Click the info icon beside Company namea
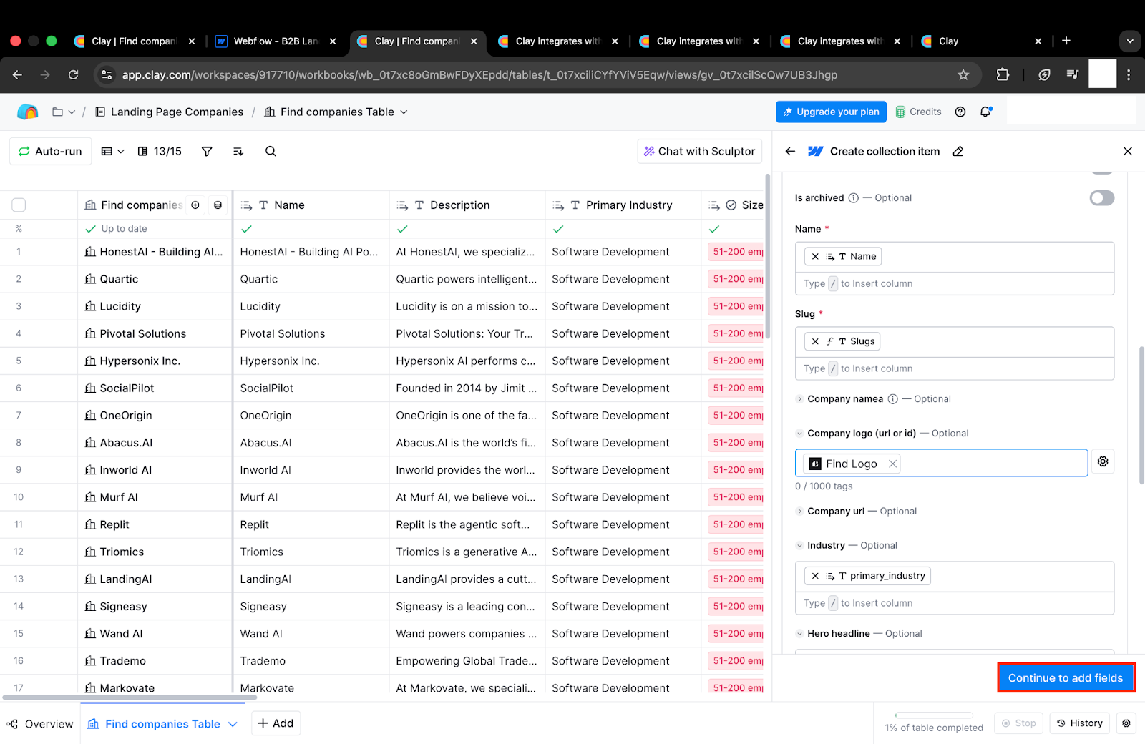 892,399
